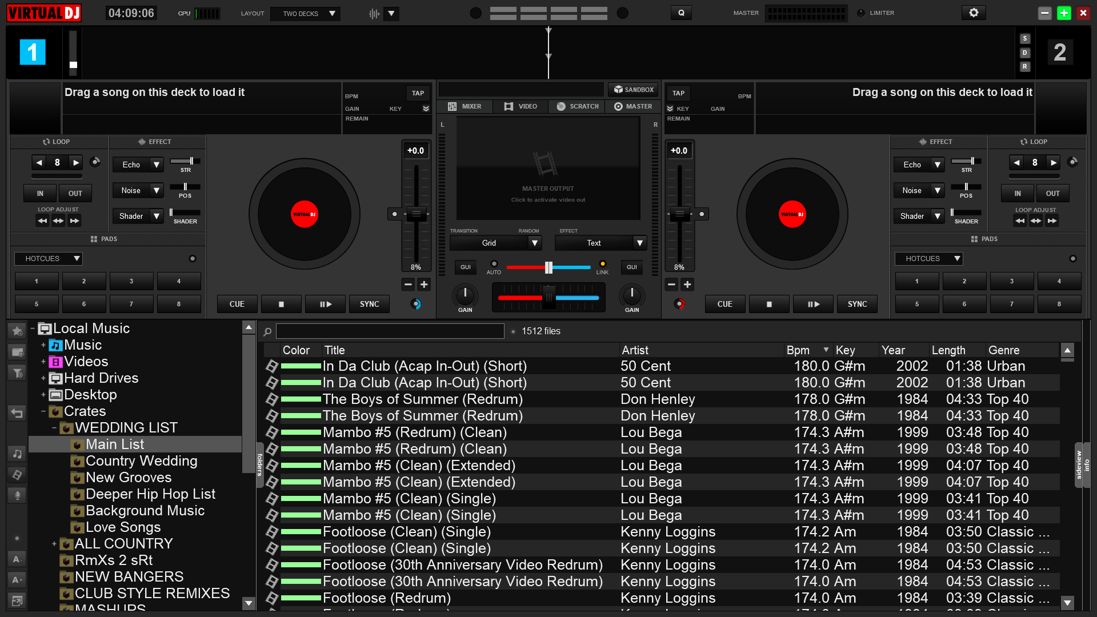This screenshot has width=1097, height=617.
Task: Open the SANDBOX panel
Action: click(633, 89)
